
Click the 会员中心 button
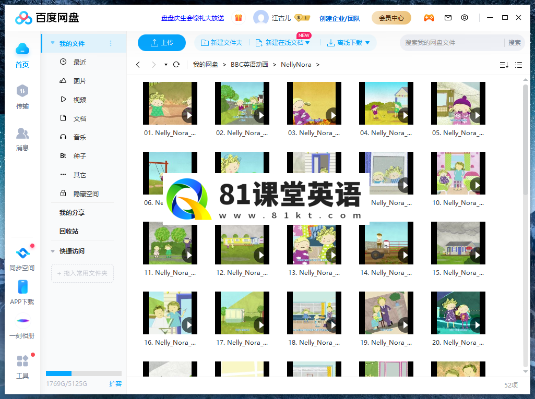pyautogui.click(x=391, y=18)
